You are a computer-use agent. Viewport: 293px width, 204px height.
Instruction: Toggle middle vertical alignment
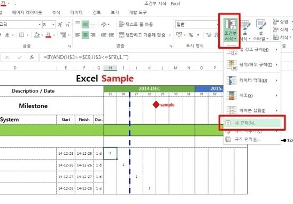coord(86,24)
